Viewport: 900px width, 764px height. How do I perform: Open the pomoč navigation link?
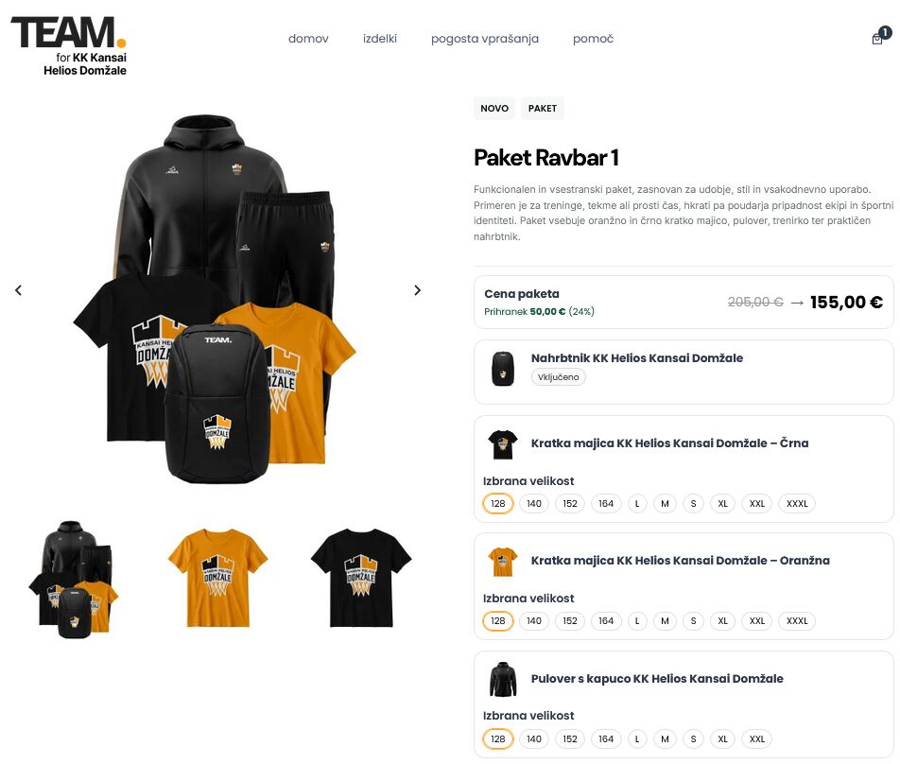click(x=593, y=39)
